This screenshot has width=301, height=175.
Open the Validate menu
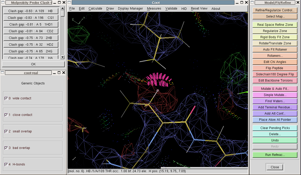pyautogui.click(x=171, y=9)
